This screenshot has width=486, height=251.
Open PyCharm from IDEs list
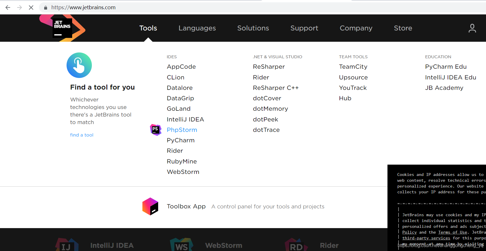[x=181, y=140]
